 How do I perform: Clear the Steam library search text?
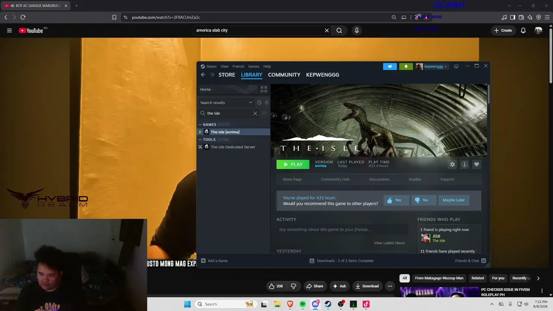coord(255,113)
